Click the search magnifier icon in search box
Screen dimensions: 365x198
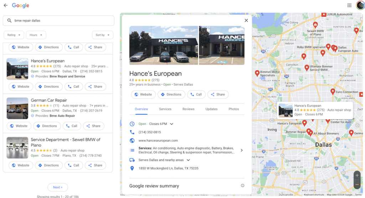(x=9, y=20)
